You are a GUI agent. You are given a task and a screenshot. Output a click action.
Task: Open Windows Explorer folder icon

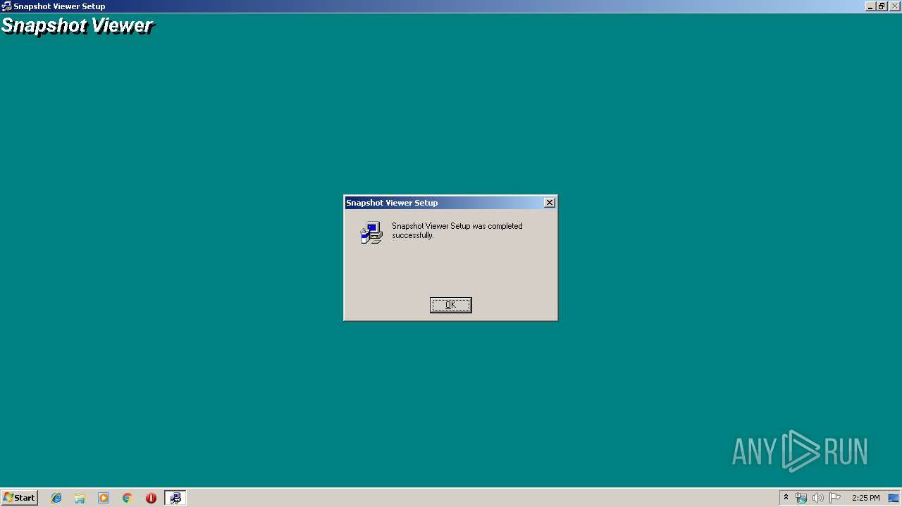pyautogui.click(x=80, y=498)
